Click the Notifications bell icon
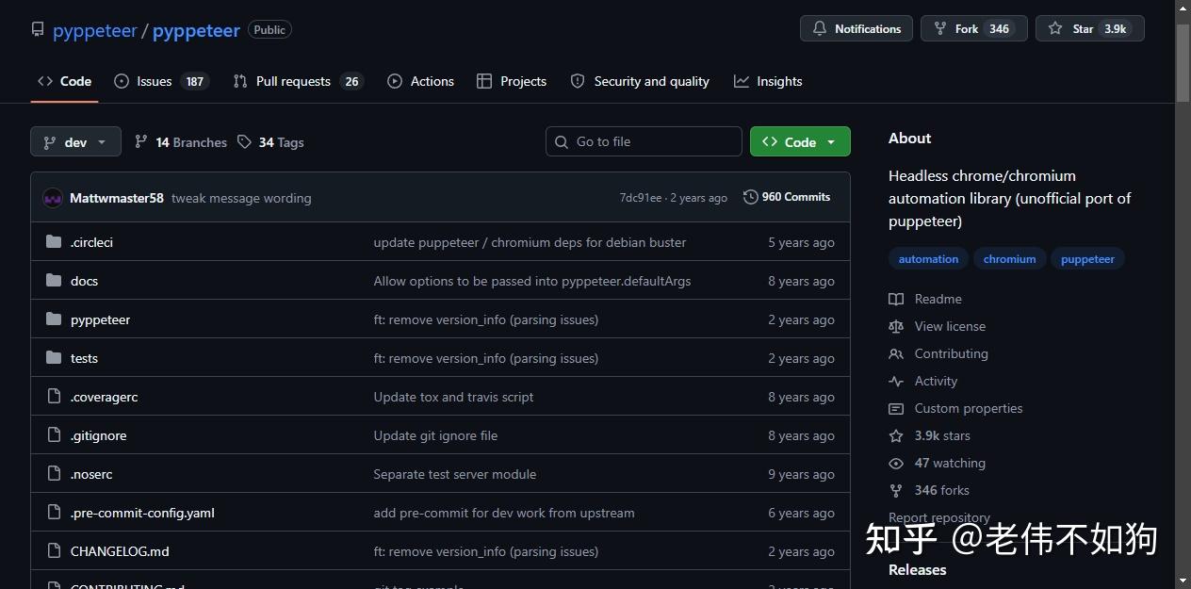Image resolution: width=1191 pixels, height=589 pixels. point(820,28)
